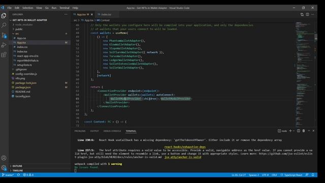Open config-overrides.js file
The width and height of the screenshot is (325, 183).
[26, 74]
